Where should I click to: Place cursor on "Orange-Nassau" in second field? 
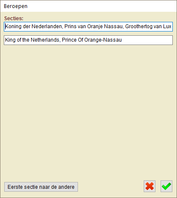pyautogui.click(x=103, y=40)
